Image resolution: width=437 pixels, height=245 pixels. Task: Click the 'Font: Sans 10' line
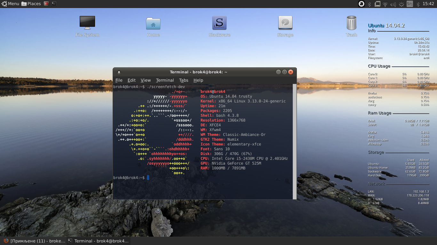click(215, 149)
